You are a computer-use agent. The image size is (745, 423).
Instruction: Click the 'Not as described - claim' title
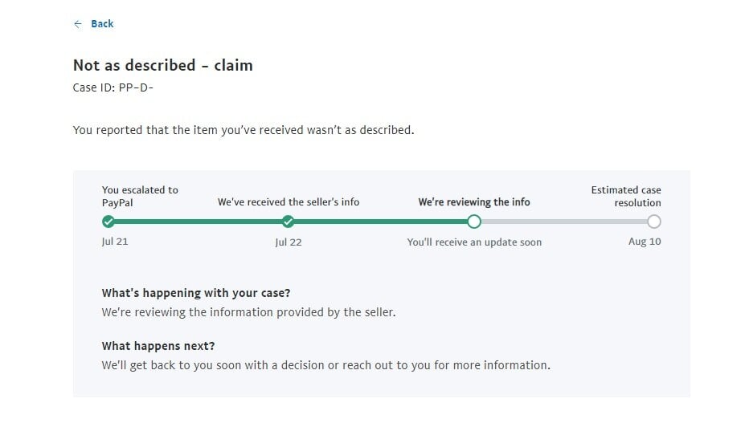163,65
